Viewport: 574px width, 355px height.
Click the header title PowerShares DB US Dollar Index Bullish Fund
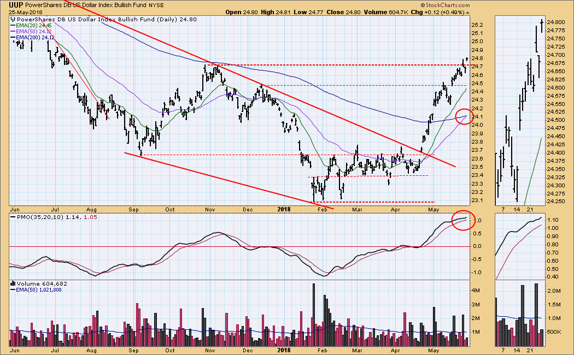point(86,5)
